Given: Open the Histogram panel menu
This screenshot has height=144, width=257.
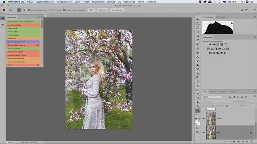Looking at the screenshot, I should pyautogui.click(x=255, y=17).
